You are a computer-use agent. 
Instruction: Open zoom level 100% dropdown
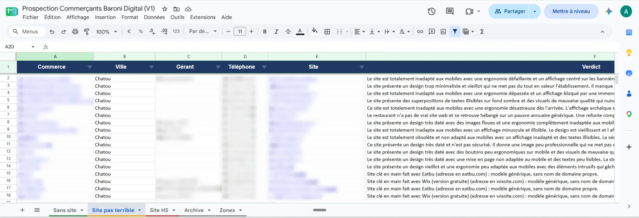click(107, 32)
